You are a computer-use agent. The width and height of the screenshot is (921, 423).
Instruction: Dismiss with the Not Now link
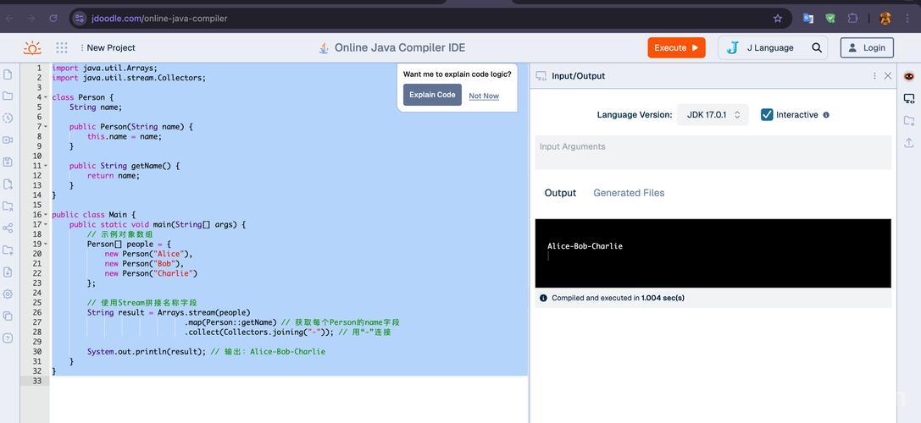coord(484,96)
